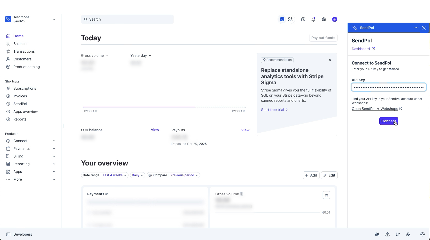Click the warning triangle icon in bottom bar
This screenshot has height=240, width=430.
(388, 234)
